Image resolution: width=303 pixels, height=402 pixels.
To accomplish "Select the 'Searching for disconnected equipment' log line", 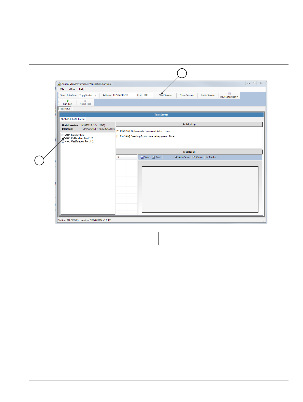I will pos(146,136).
